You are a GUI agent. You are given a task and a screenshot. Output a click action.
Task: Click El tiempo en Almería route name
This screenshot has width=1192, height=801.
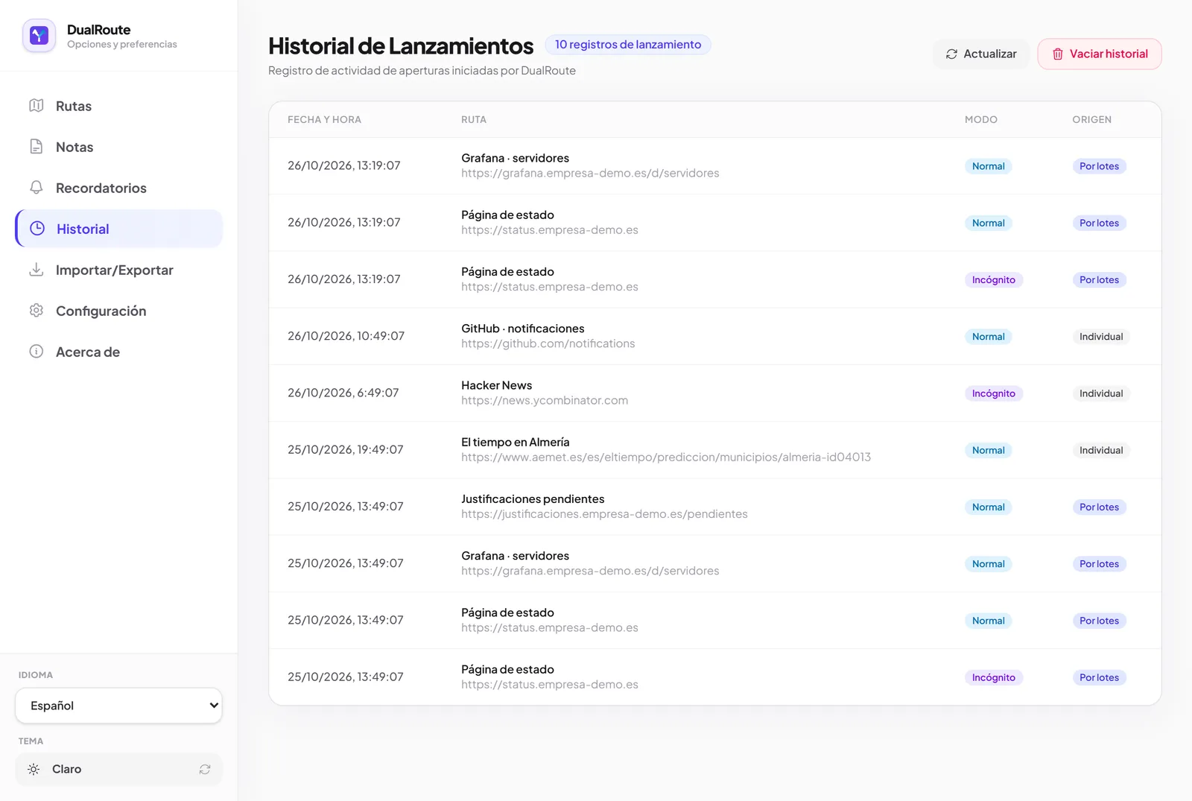pos(515,442)
